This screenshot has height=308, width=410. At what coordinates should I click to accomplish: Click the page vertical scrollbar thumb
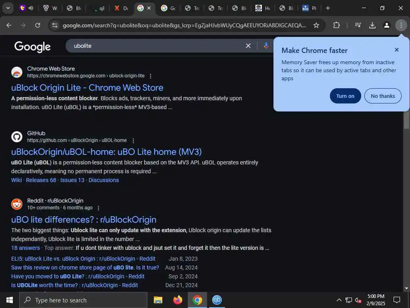(x=406, y=120)
